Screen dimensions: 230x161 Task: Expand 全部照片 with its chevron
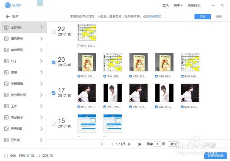(x=41, y=27)
